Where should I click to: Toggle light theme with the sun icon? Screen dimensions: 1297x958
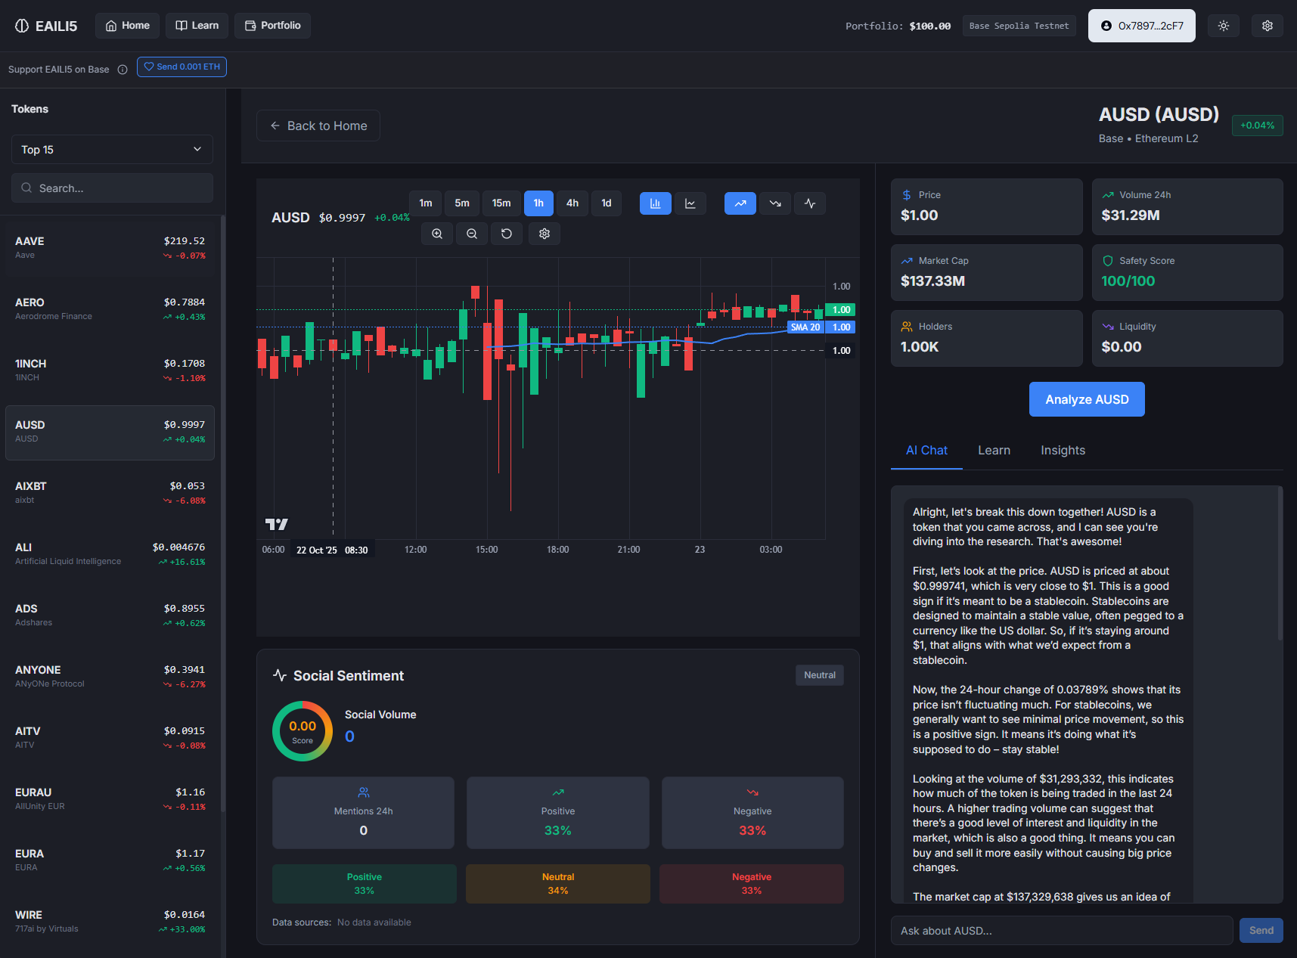click(1223, 25)
